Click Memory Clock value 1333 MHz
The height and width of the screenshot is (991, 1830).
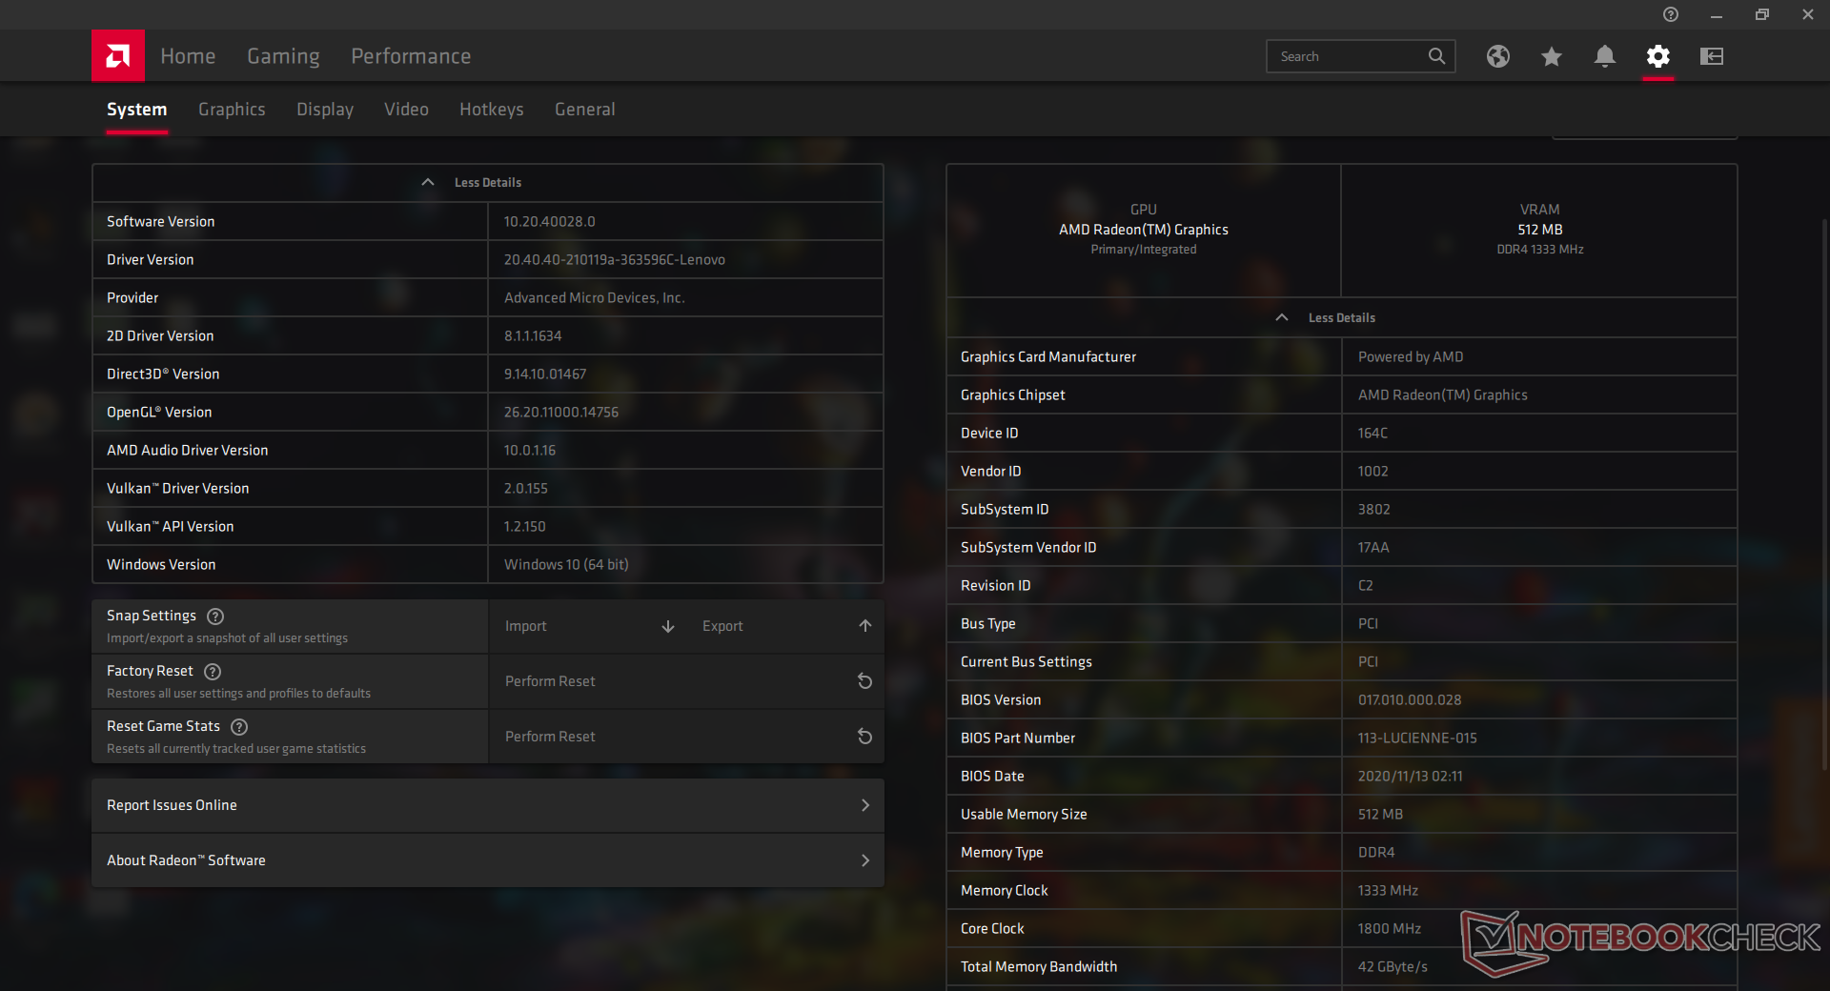[1388, 890]
